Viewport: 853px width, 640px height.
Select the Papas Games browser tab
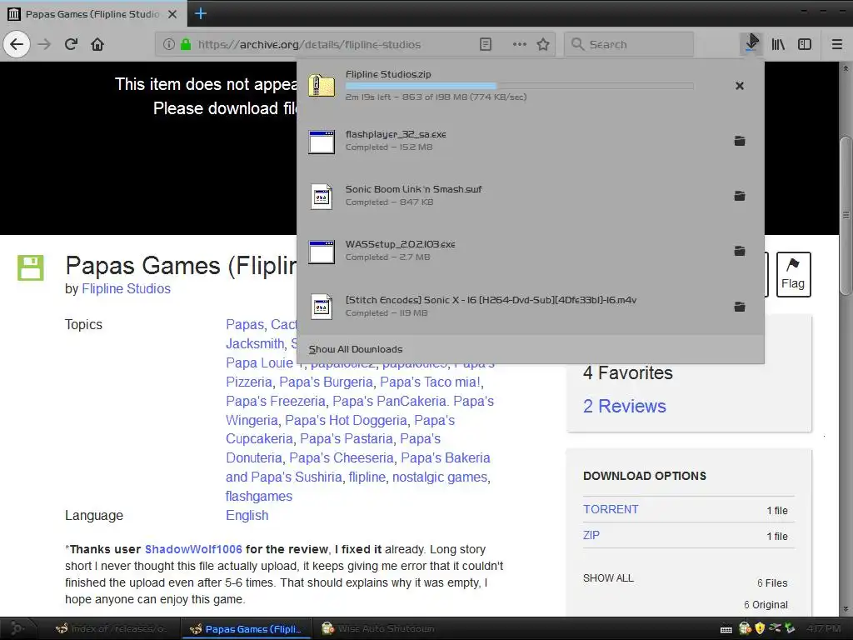click(93, 13)
